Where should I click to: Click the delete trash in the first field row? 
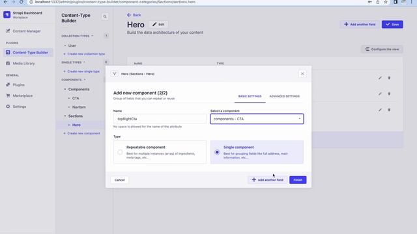tap(389, 78)
